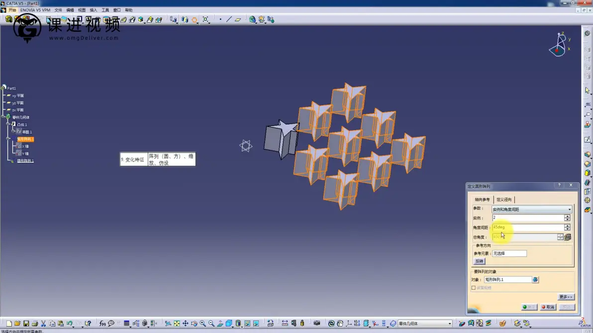Screen dimensions: 593x333
Task: Click the Plane tool in top toolbar
Action: click(238, 19)
